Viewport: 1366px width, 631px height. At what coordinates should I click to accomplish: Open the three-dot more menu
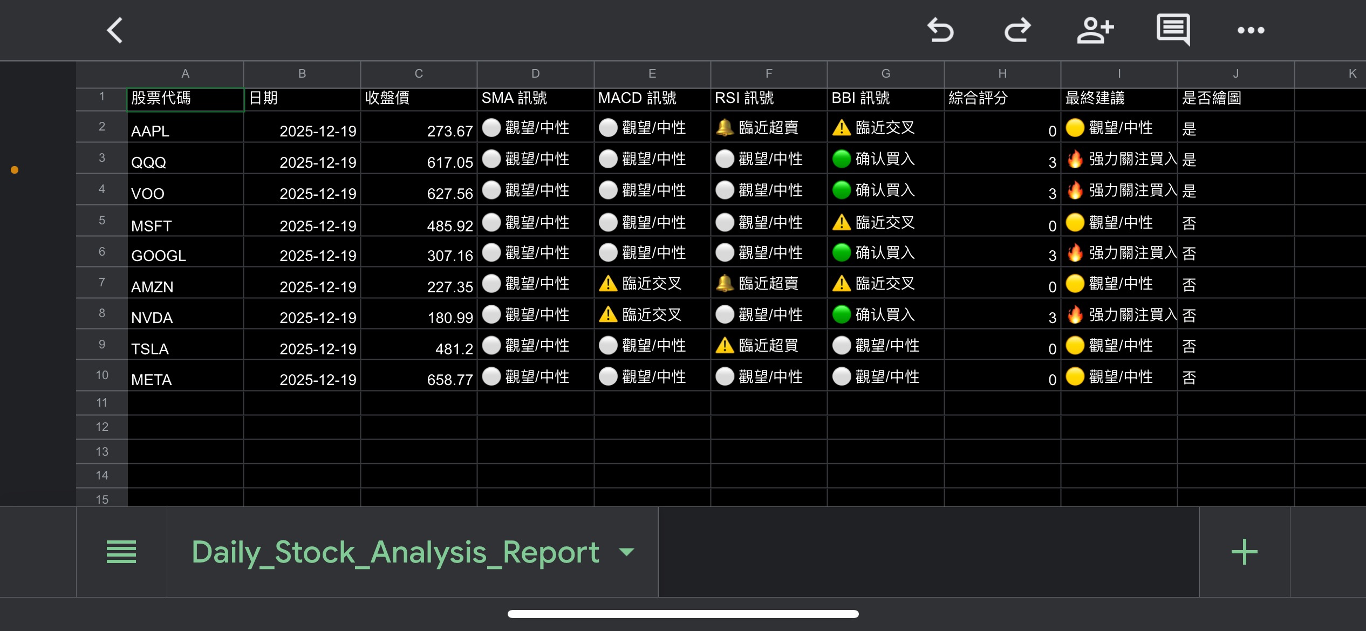1251,30
